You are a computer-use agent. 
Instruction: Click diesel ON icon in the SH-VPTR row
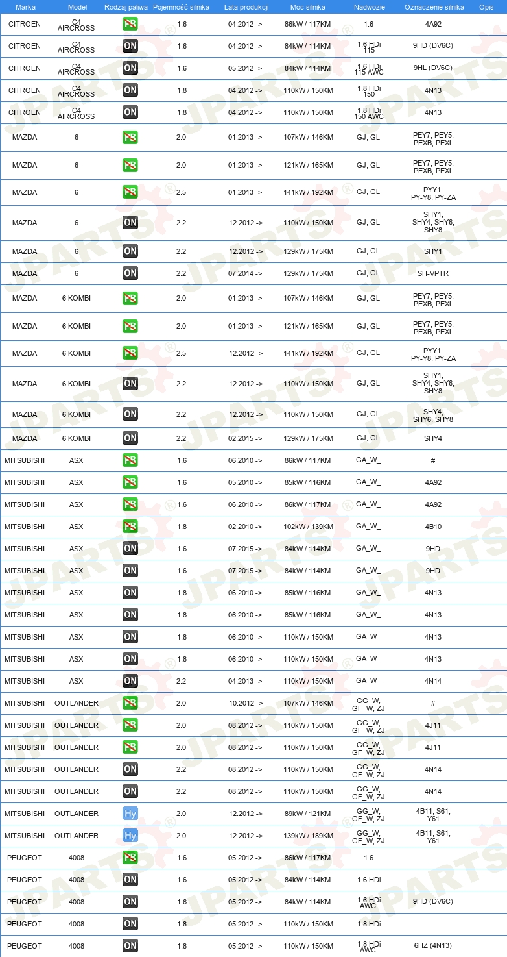[130, 273]
